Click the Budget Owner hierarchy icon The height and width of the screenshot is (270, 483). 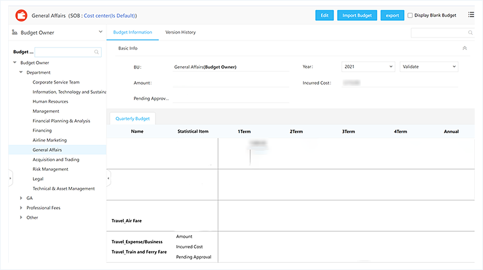(x=15, y=32)
